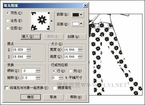Image resolution: width=145 pixels, height=105 pixels.
Task: Click the origin Y spinner arrows
Action: pos(29,57)
